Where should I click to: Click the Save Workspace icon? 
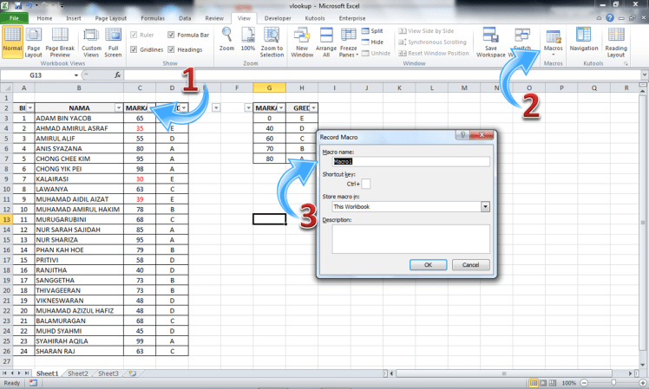[x=491, y=39]
